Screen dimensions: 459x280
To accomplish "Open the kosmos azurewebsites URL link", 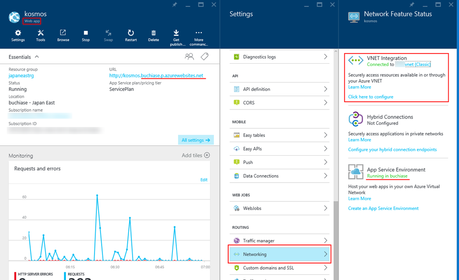I will [156, 76].
